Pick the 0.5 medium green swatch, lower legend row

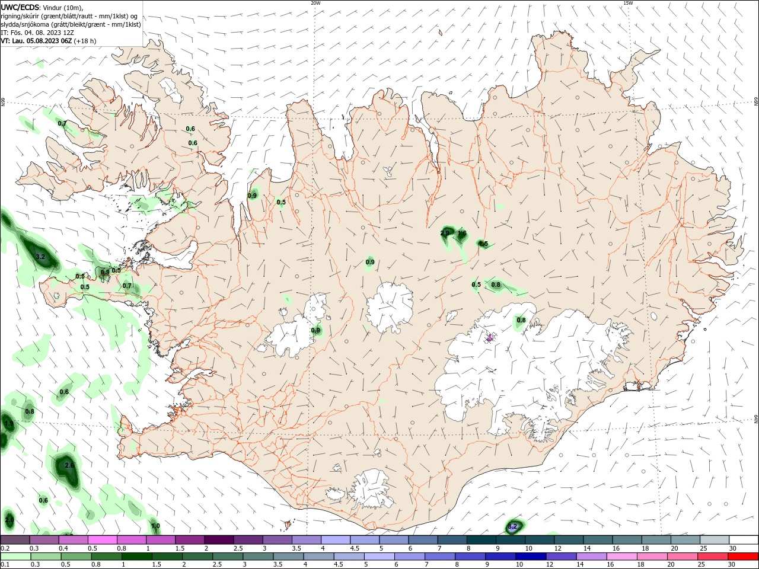click(x=76, y=557)
